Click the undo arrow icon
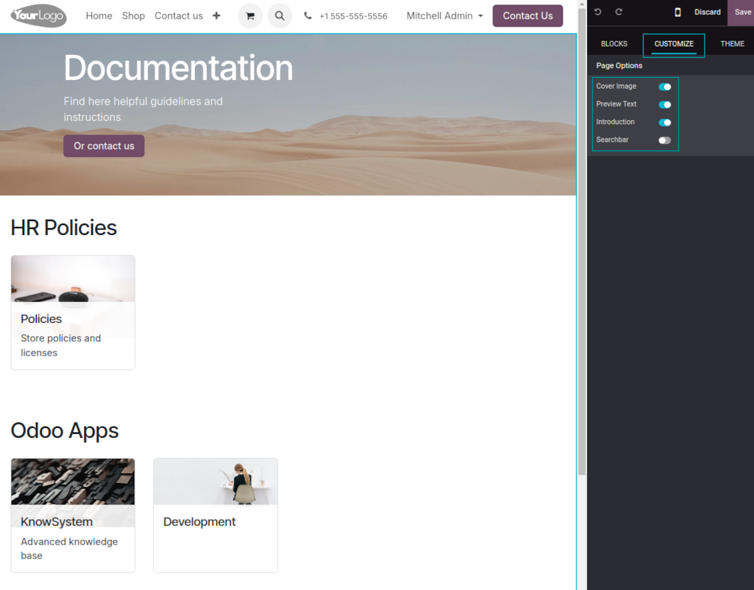 click(x=598, y=12)
